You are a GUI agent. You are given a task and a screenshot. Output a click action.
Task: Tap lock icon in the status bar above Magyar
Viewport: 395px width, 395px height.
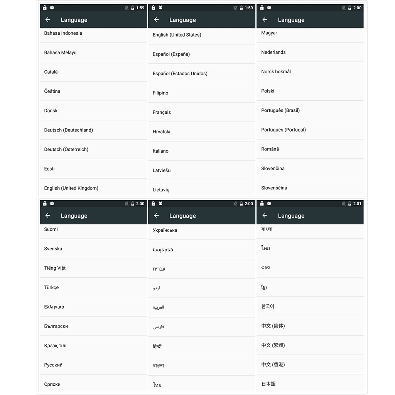click(x=262, y=8)
